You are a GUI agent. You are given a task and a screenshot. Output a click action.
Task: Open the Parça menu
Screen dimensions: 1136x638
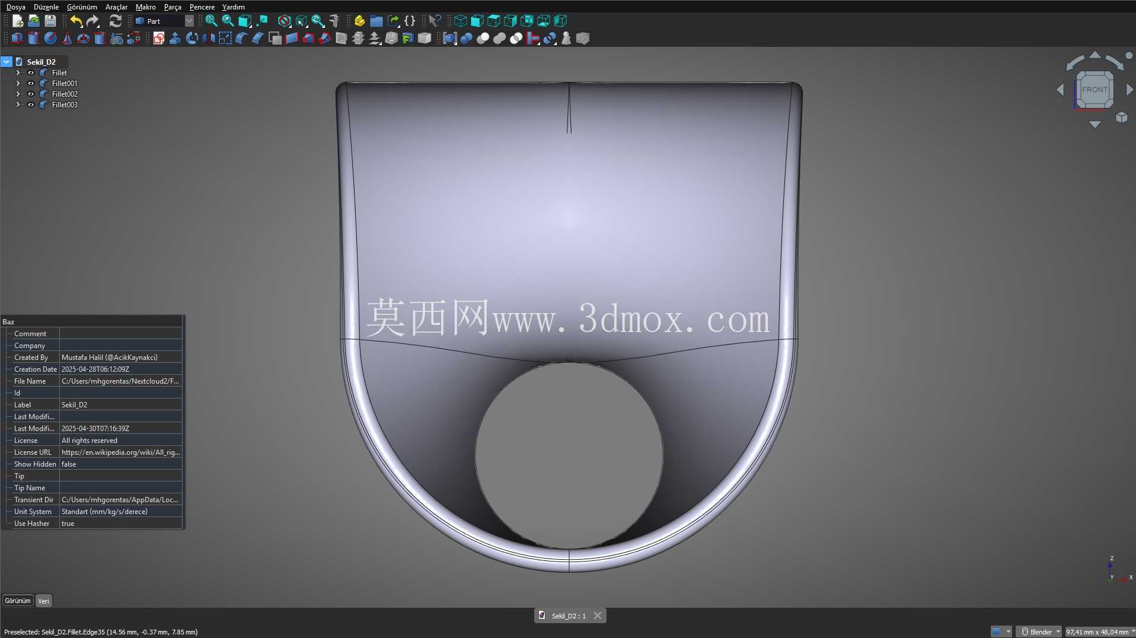[x=173, y=7]
